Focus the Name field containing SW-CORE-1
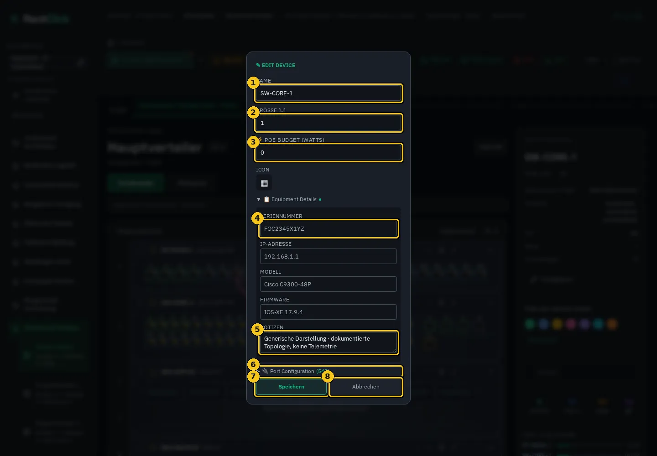Screen dimensions: 657x456 point(328,93)
